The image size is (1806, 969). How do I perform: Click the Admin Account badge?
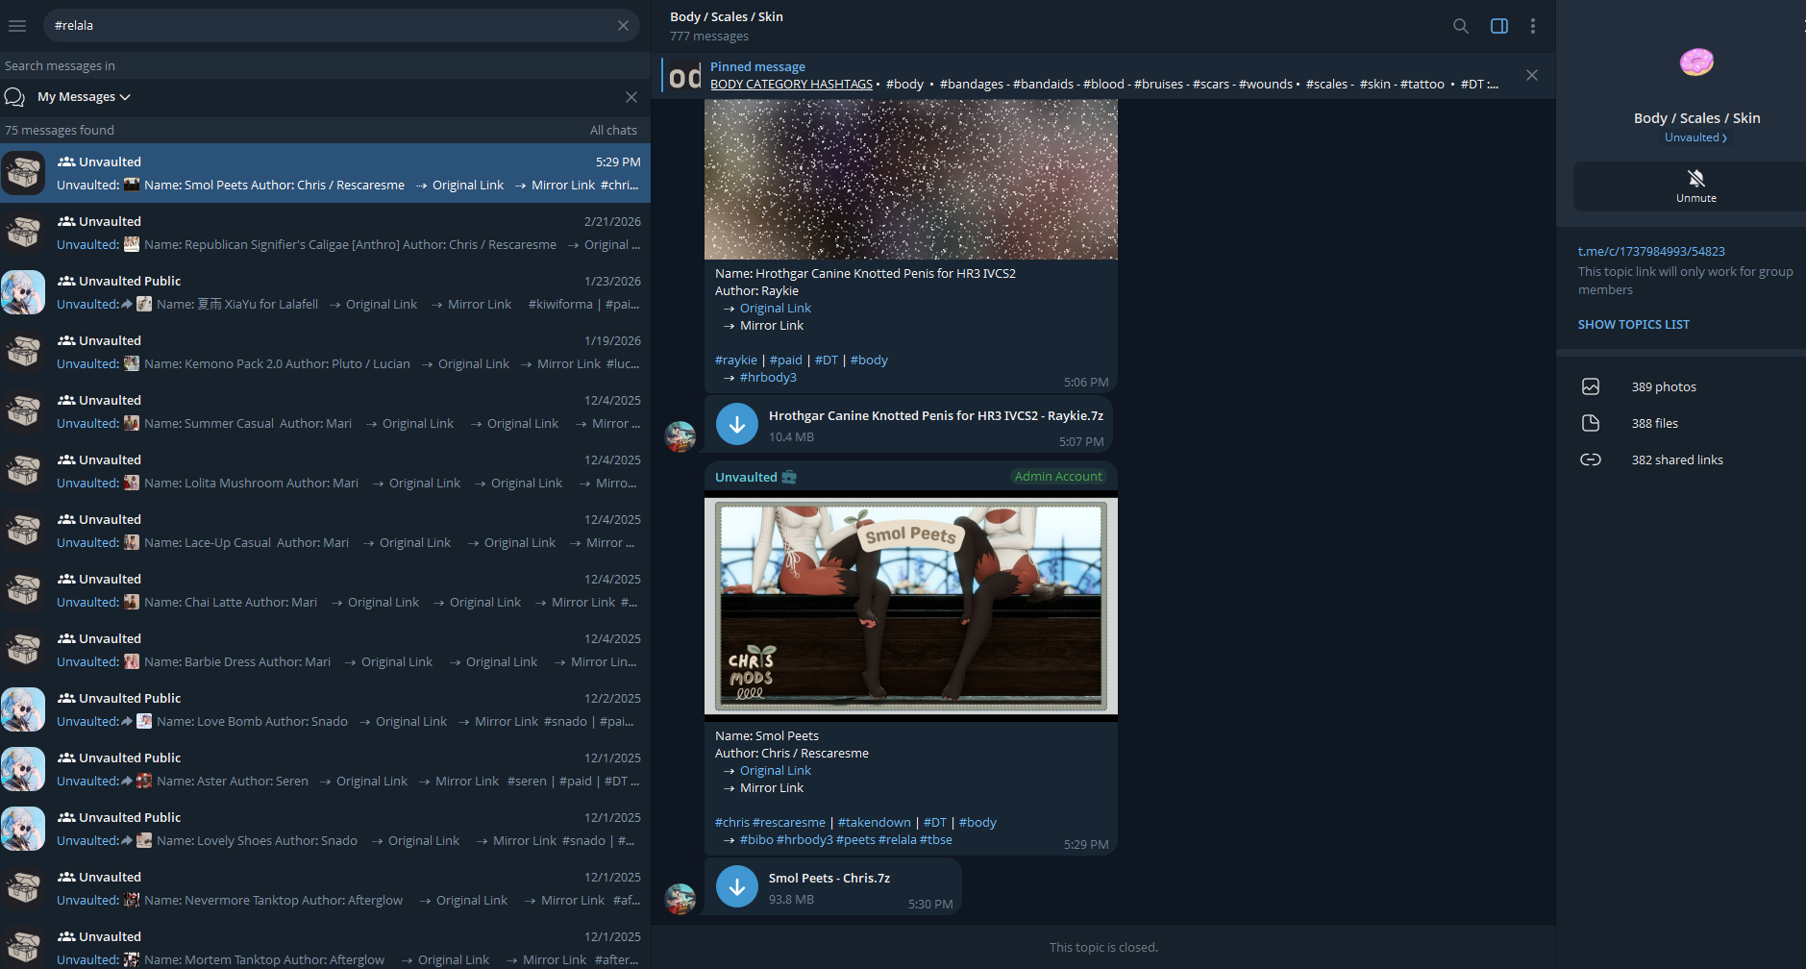click(x=1058, y=477)
